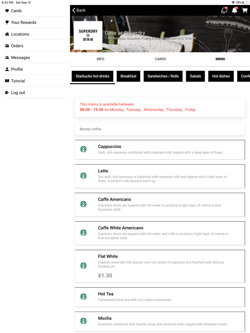Open the Breakfast menu category
Viewport: 250px width, 333px height.
point(128,76)
